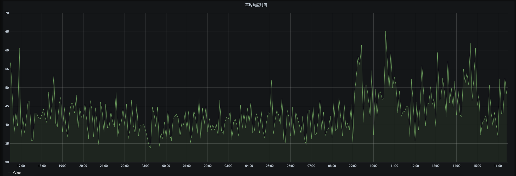Select the 08:00 time axis label

[x=332, y=166]
